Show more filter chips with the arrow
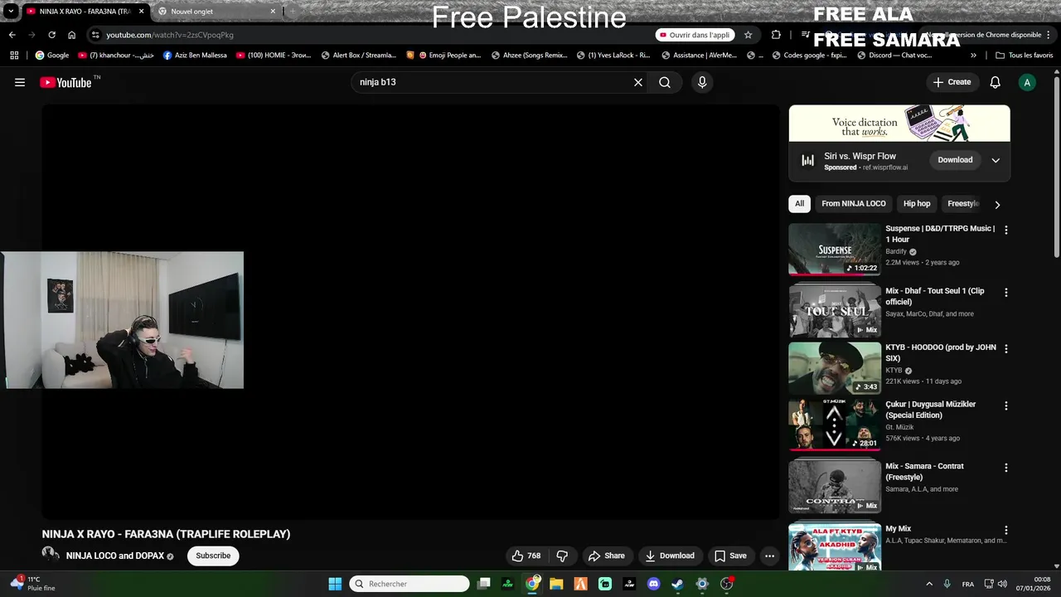 [997, 204]
